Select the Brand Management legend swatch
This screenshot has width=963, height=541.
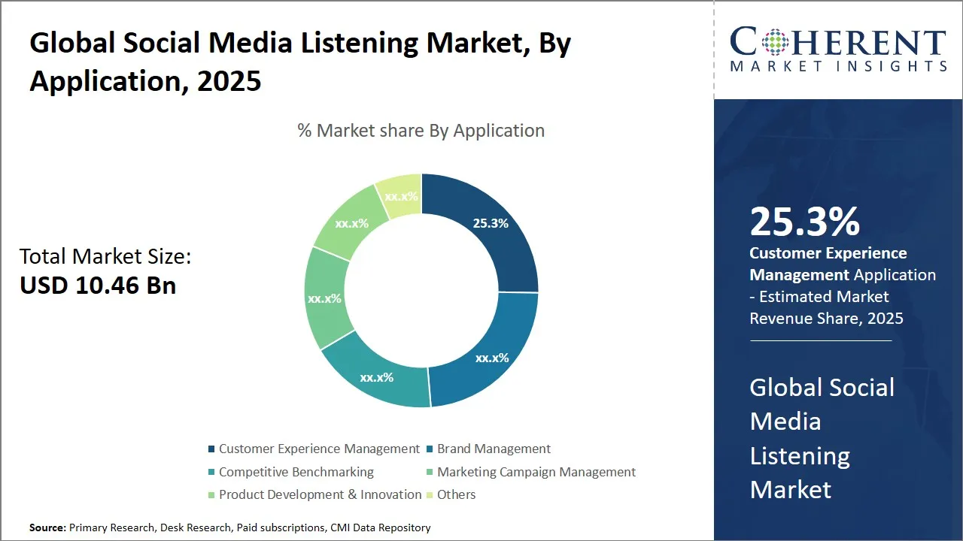(x=430, y=449)
